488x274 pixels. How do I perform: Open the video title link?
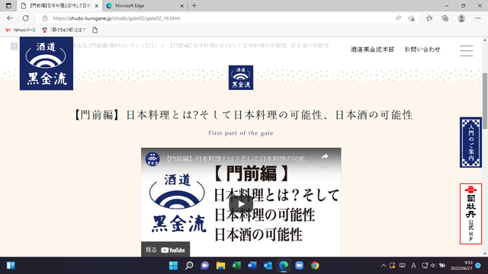pos(237,159)
